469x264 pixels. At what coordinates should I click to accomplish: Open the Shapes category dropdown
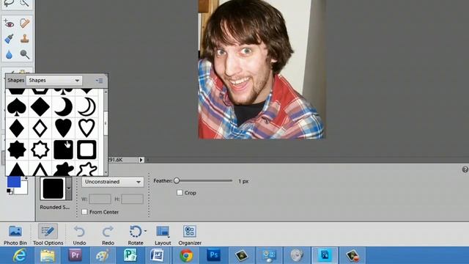53,81
